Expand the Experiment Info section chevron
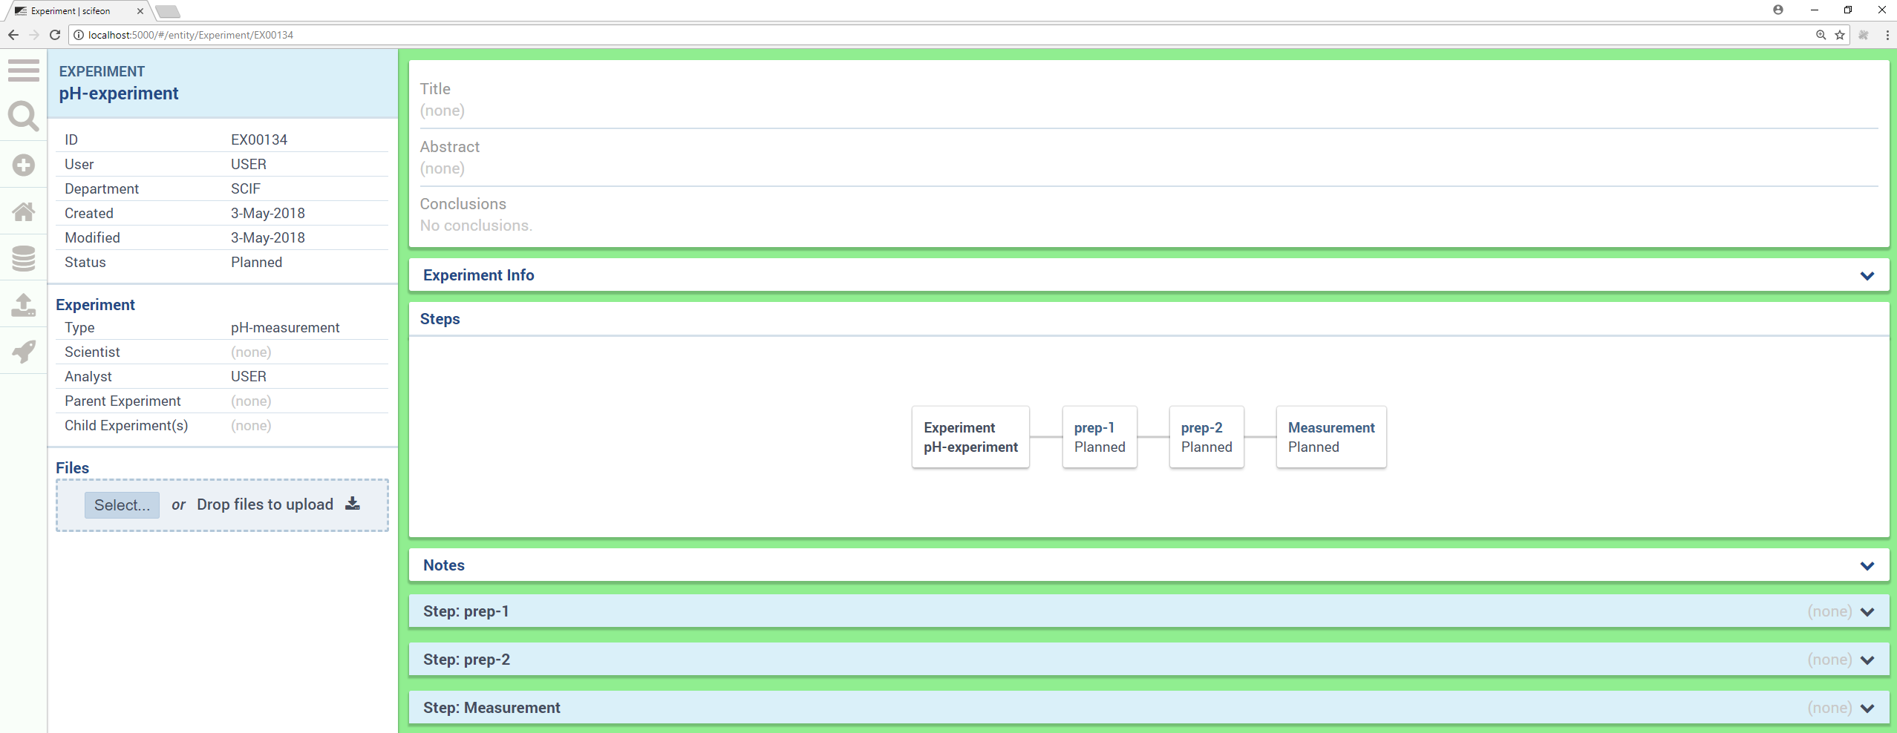The width and height of the screenshot is (1897, 733). click(1867, 276)
